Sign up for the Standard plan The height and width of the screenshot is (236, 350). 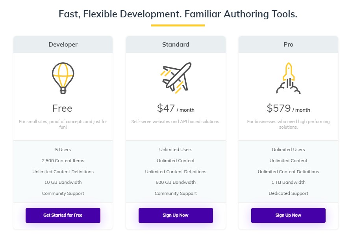pos(176,215)
